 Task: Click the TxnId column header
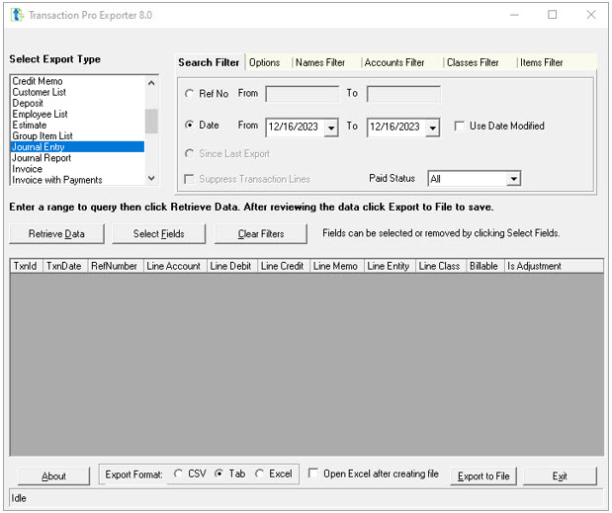(x=26, y=266)
